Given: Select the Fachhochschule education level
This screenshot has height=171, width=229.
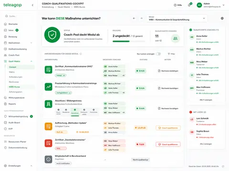Looking at the screenshot, I should click(x=84, y=112).
